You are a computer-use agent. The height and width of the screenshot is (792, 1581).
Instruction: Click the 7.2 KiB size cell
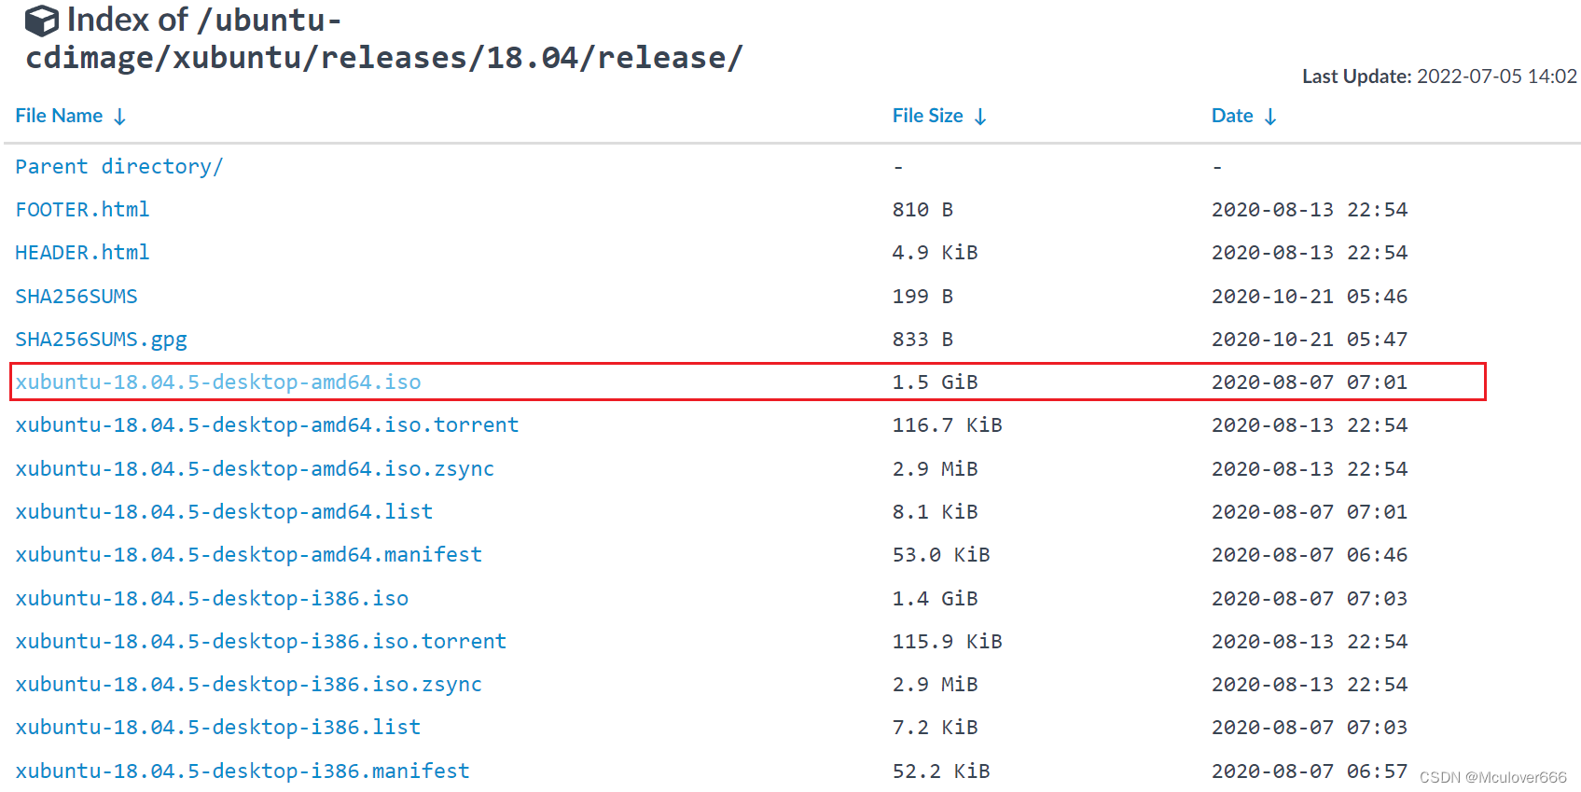pyautogui.click(x=935, y=728)
